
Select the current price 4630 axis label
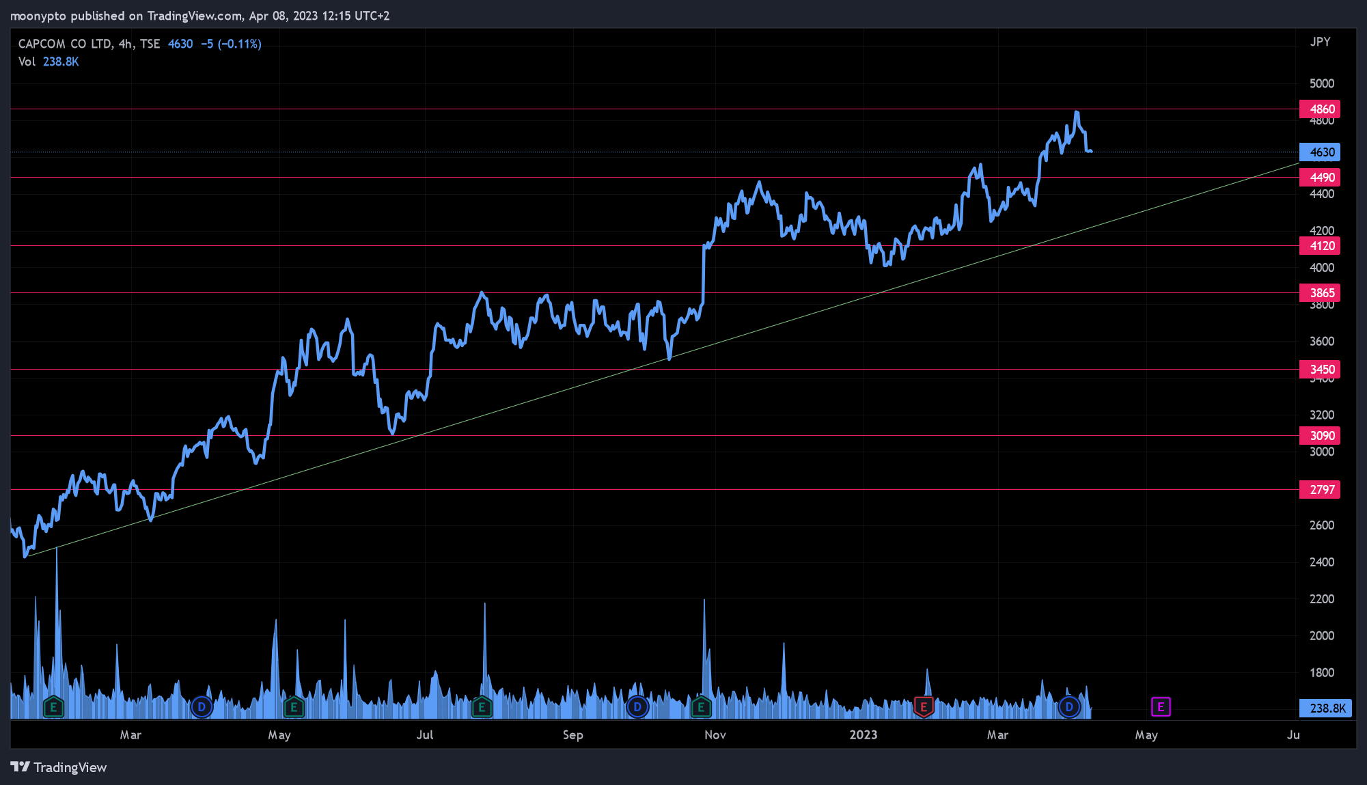click(x=1319, y=152)
